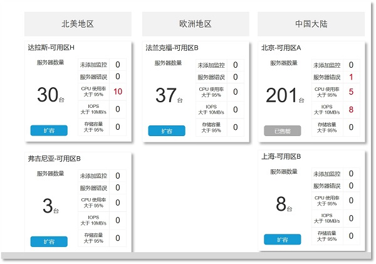376x264 pixels.
Task: Click red 服务器错误 count 1 in 北京 card
Action: tap(351, 77)
